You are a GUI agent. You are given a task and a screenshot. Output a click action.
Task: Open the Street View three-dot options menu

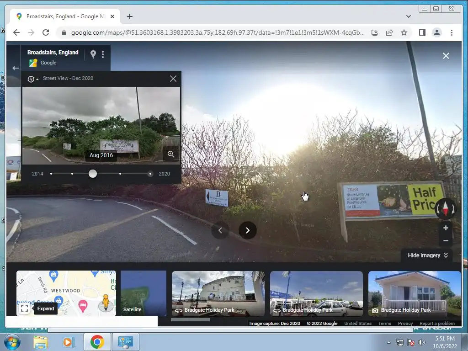[103, 54]
